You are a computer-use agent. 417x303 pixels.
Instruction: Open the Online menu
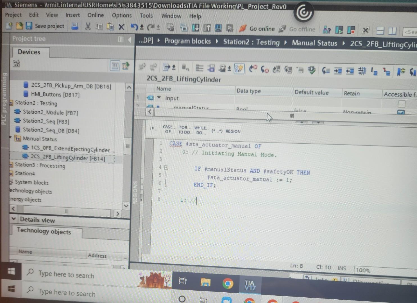95,15
